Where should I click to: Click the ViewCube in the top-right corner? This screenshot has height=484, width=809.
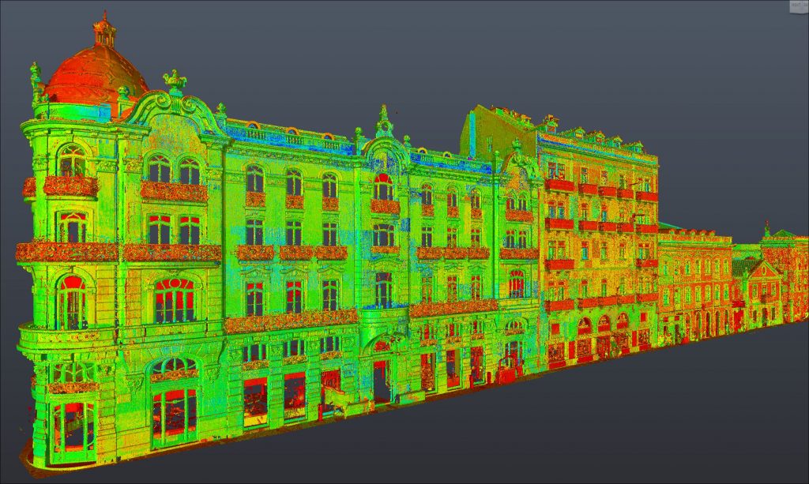click(798, 6)
